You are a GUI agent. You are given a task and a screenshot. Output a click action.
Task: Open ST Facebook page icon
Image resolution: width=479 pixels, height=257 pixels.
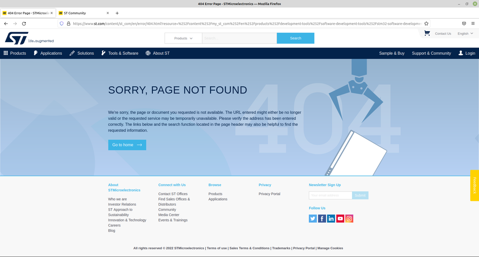(322, 219)
